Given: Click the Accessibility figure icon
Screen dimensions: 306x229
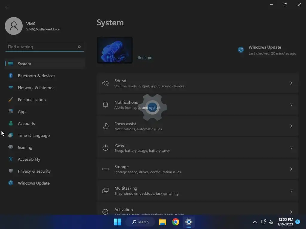Looking at the screenshot, I should 11,159.
